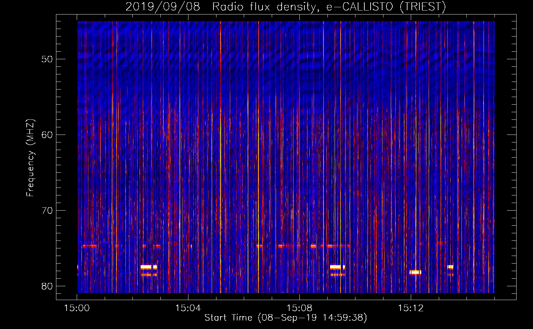This screenshot has width=533, height=329.
Task: Click the 'Frequency (MHZ)' axis label
Action: (30, 158)
